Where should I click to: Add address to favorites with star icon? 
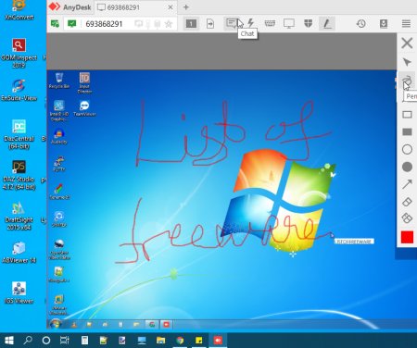(169, 24)
